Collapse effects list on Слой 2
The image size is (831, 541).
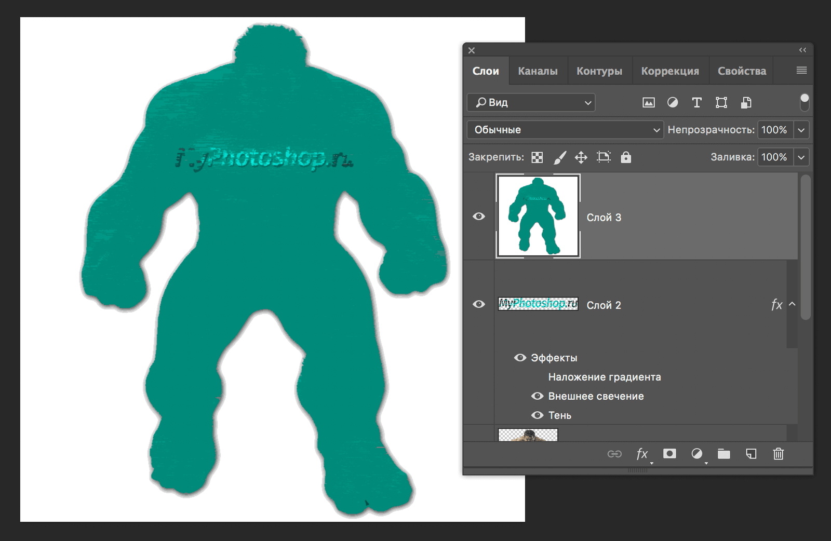[x=792, y=305]
